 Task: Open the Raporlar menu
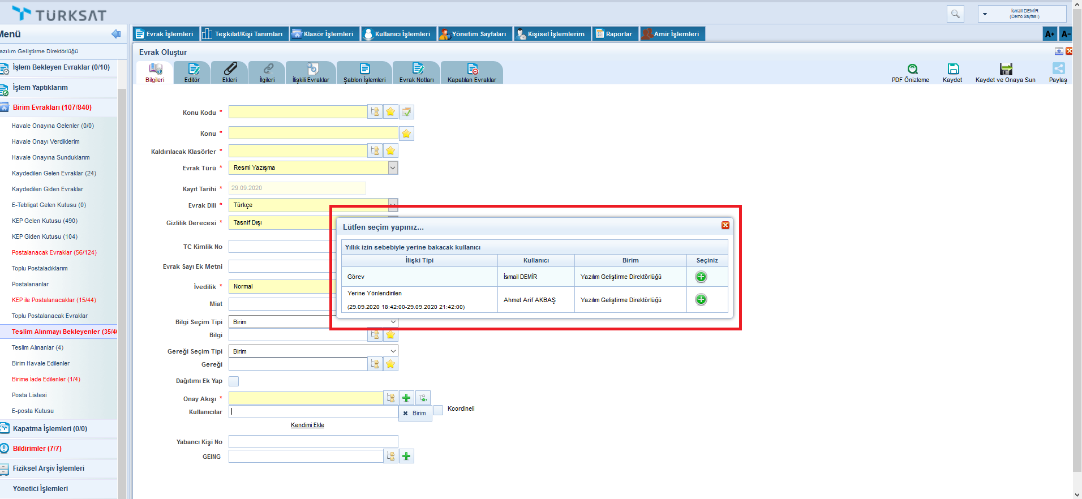(x=615, y=34)
